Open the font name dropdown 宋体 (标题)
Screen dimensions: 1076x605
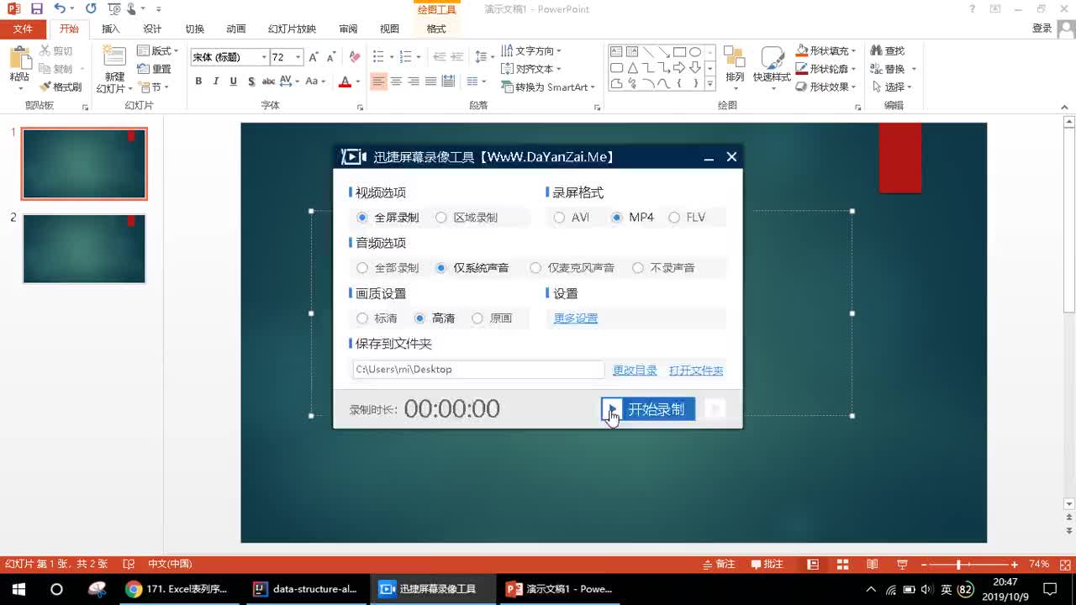pos(263,57)
